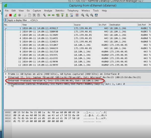Stop the running packet capture
Screen dimensions: 151x138
coord(11,15)
